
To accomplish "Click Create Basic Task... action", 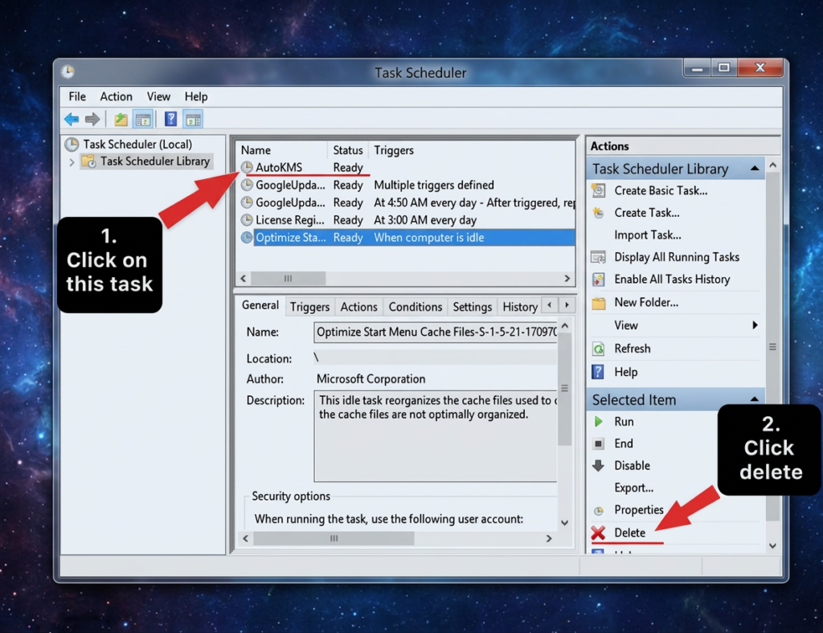I will 661,190.
